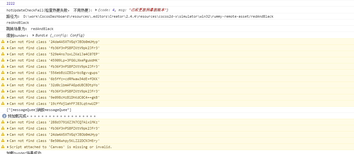Expand the Bundle {_config: Config} object
This screenshot has height=154, width=354.
click(33, 35)
